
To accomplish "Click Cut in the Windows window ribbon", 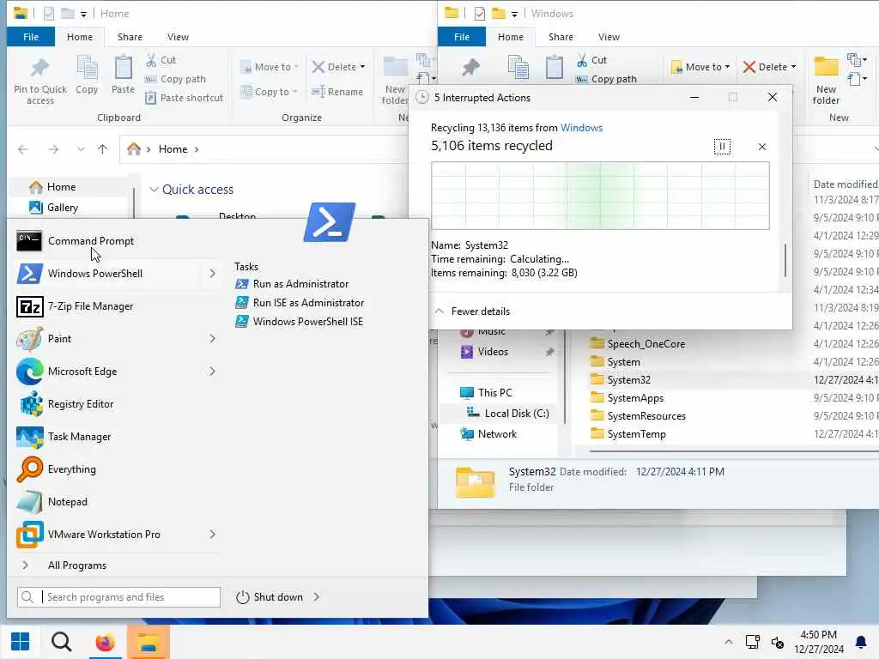I will [x=592, y=60].
